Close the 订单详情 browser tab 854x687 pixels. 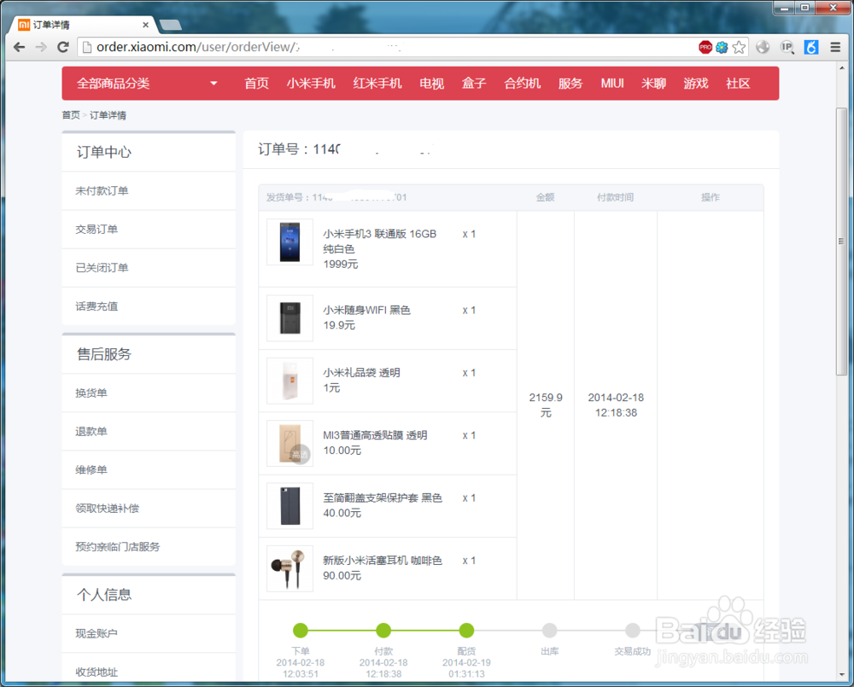(145, 25)
